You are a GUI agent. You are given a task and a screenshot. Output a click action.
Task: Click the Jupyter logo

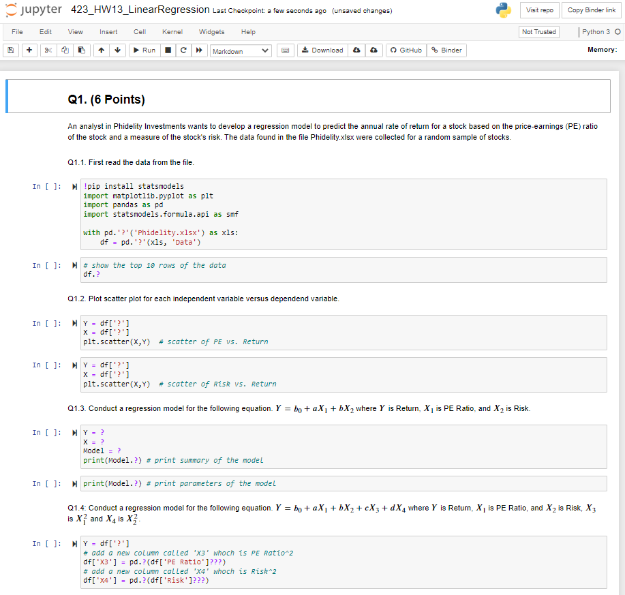[33, 10]
